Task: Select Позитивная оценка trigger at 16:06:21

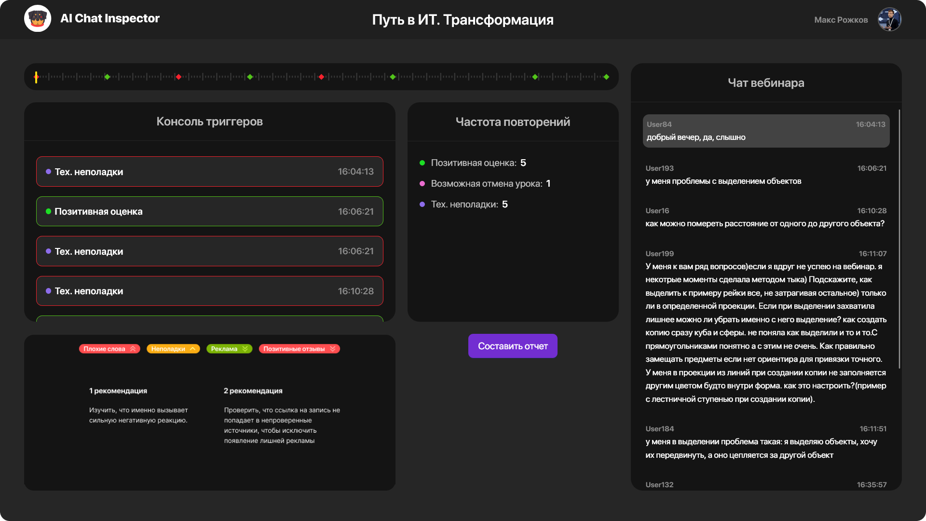Action: (209, 211)
